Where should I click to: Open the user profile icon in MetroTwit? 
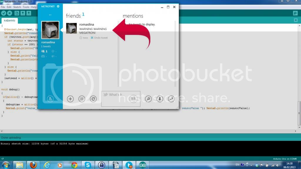pos(160,99)
